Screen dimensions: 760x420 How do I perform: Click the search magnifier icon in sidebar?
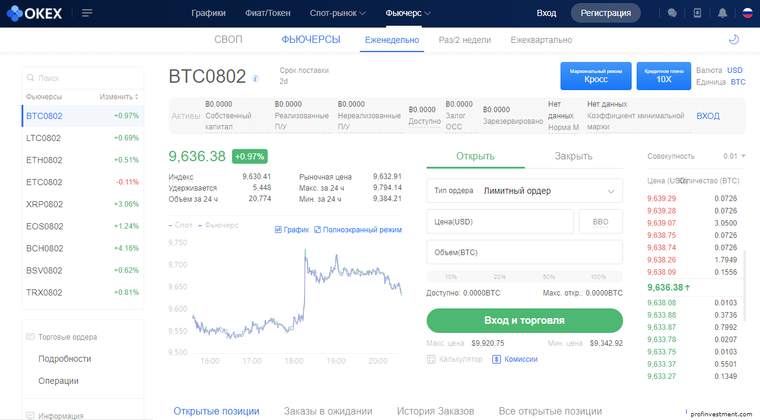[30, 78]
